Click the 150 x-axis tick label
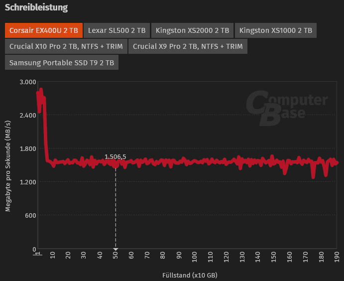The width and height of the screenshot is (344, 281). point(273,257)
